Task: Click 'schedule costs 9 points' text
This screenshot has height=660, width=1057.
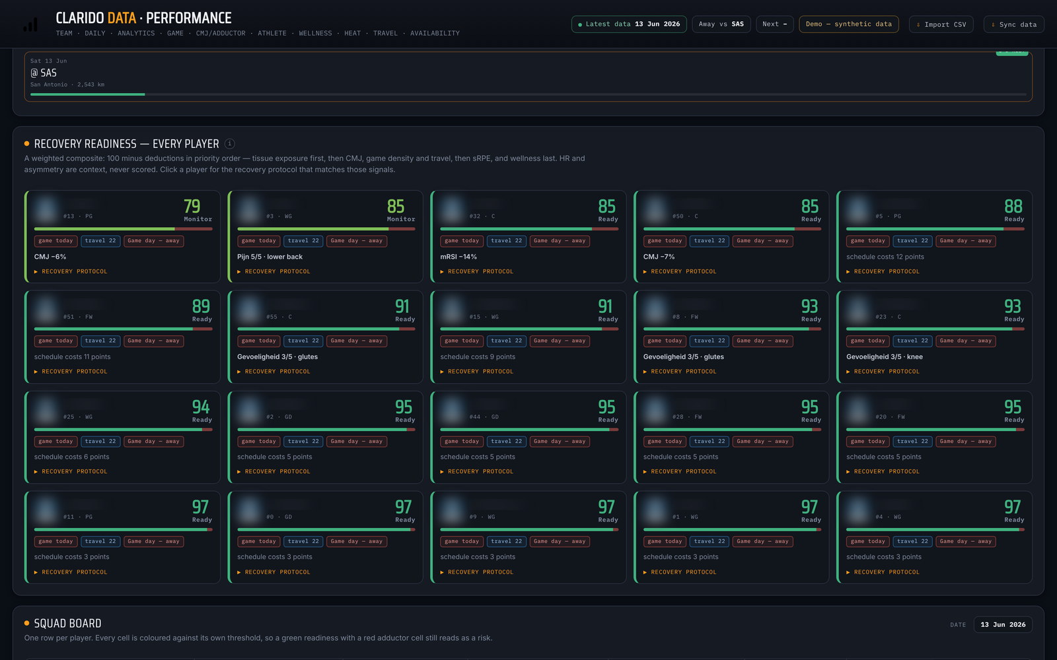Action: click(478, 357)
